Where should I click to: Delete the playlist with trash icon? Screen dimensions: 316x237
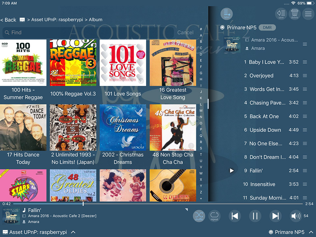tap(294, 14)
